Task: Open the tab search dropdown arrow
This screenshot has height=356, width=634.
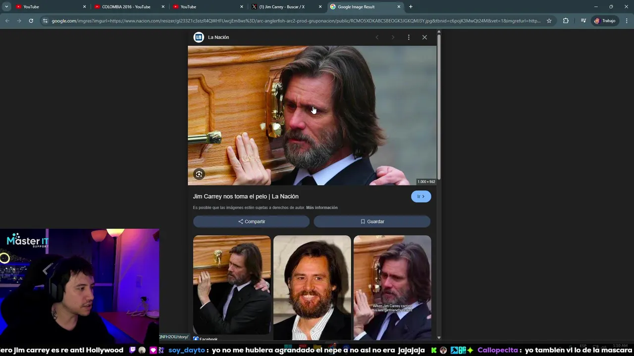Action: 6,7
